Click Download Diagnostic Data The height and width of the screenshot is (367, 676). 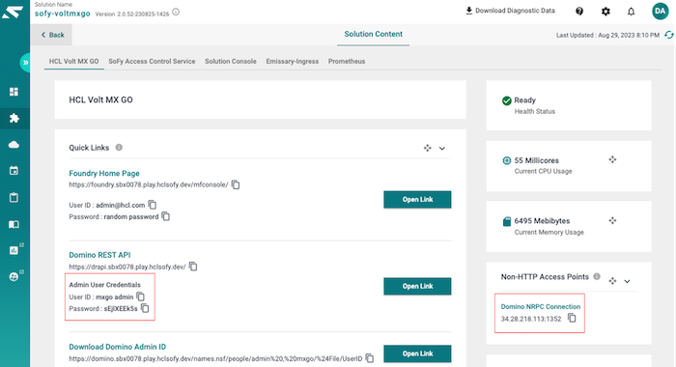pos(510,11)
